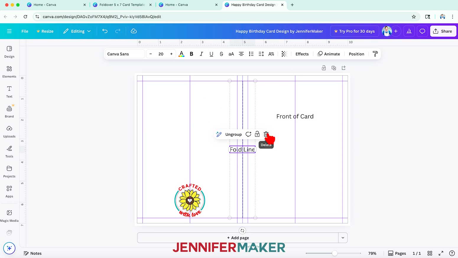
Task: Click the add page icon above canvas
Action: [344, 68]
